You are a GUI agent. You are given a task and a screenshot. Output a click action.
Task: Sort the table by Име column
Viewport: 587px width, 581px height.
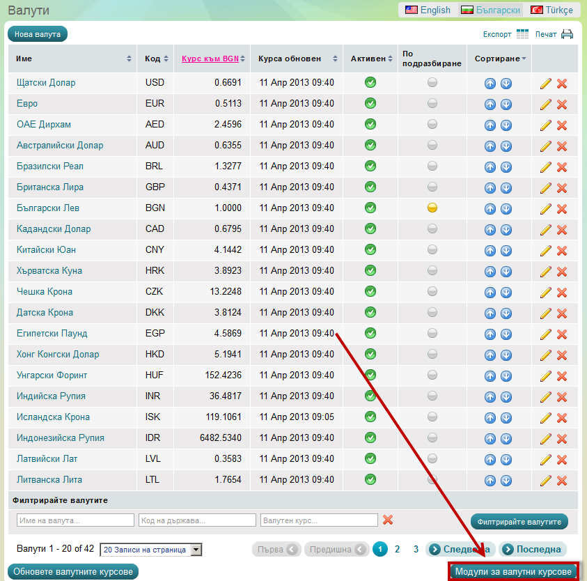pyautogui.click(x=129, y=59)
